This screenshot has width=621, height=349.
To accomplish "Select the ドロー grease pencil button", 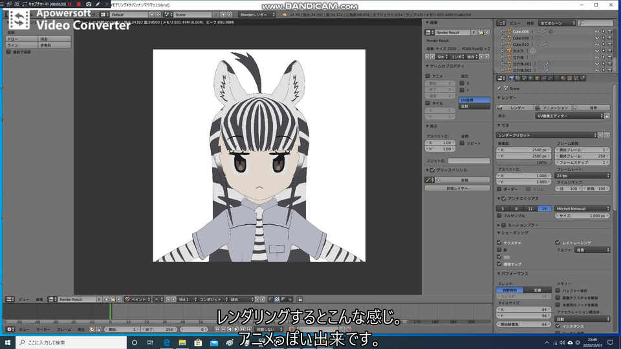I will click(22, 39).
